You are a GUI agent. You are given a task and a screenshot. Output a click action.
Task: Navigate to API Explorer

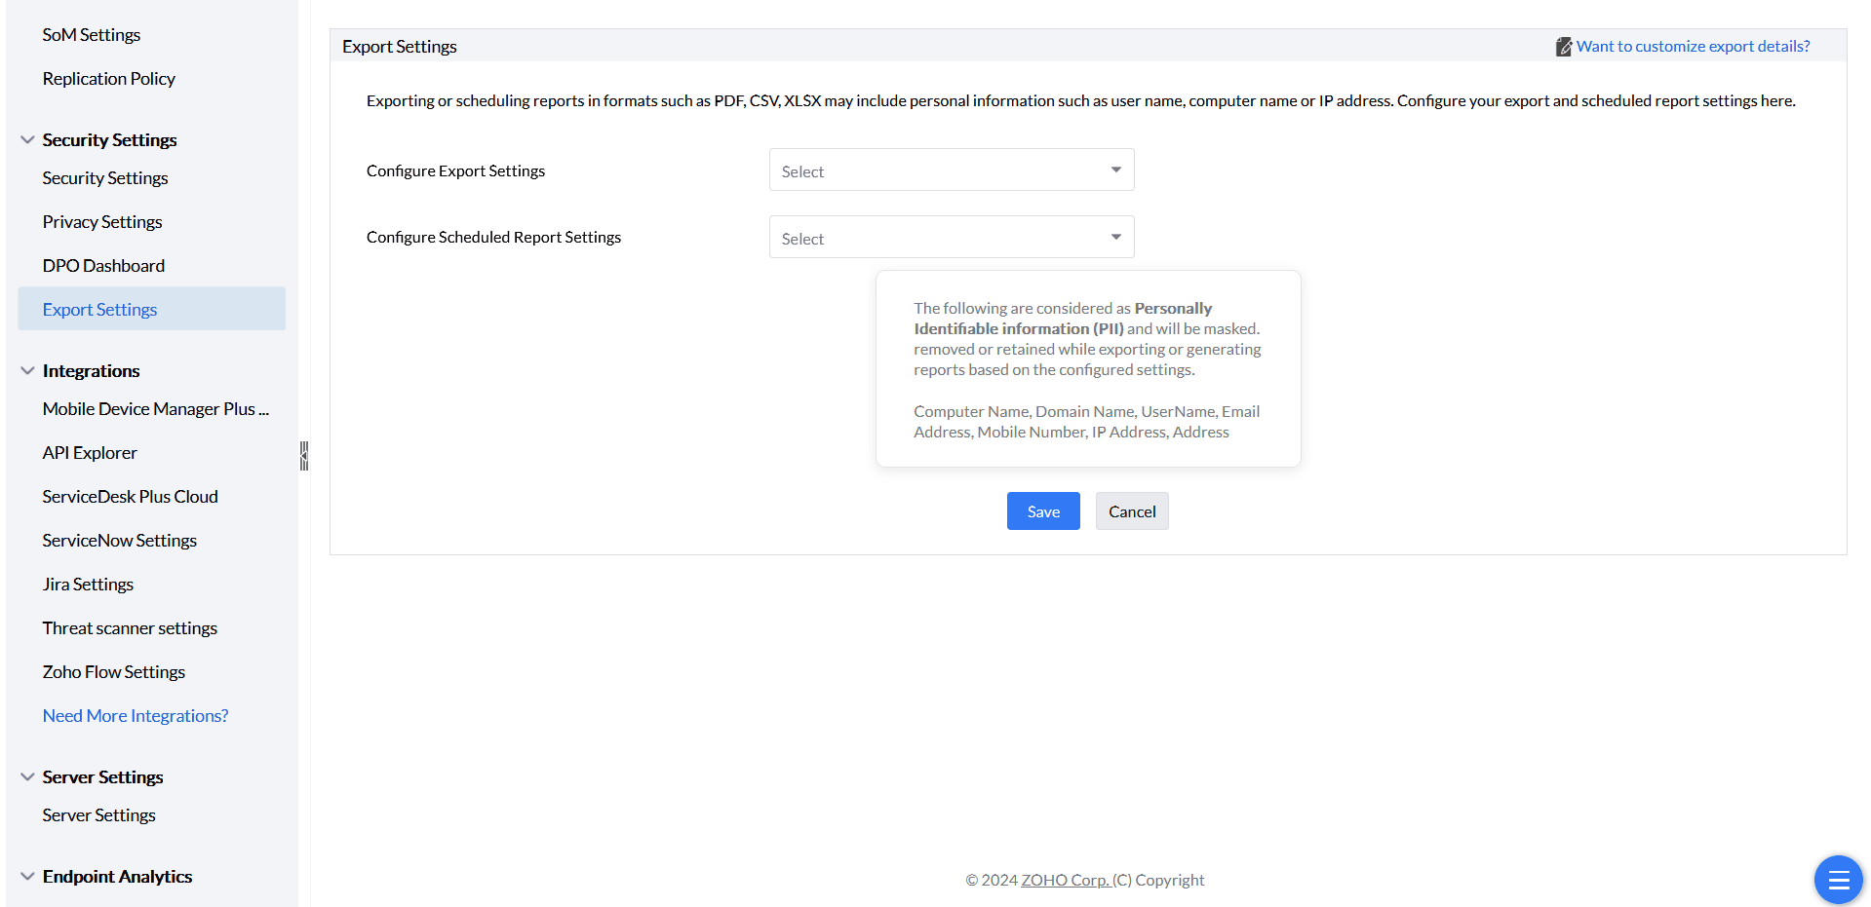tap(90, 453)
